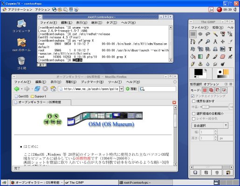Screen dimensions: 240x186
Task: Click 移動 Go button in Firefox
Action: click(x=131, y=89)
